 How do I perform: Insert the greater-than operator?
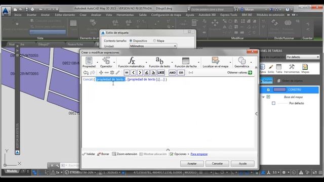click(x=140, y=73)
